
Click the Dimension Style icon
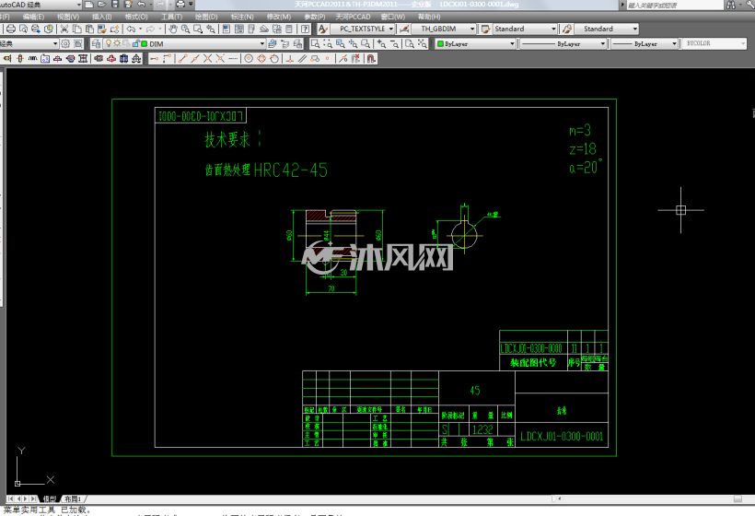[404, 29]
